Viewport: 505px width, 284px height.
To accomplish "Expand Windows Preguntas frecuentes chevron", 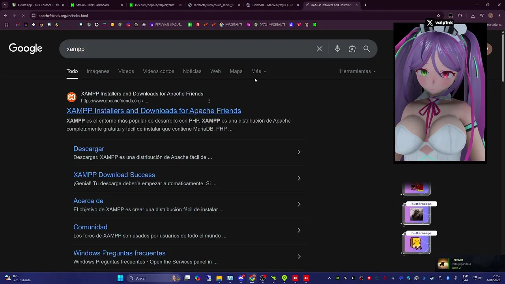I will [299, 256].
